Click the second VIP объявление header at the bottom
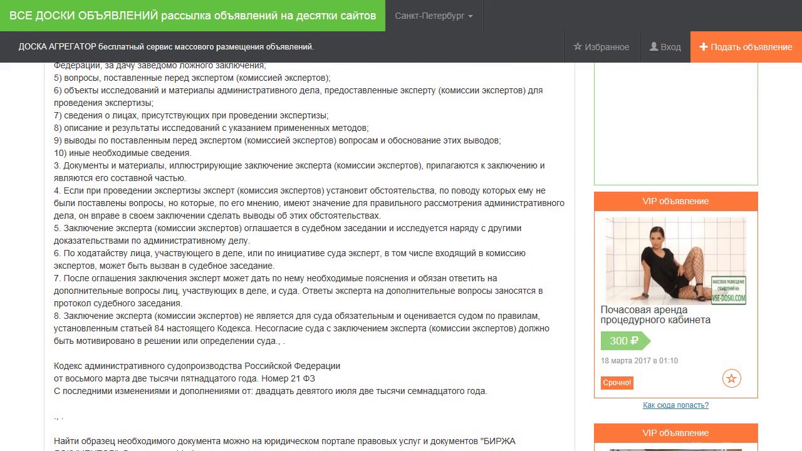 click(675, 433)
